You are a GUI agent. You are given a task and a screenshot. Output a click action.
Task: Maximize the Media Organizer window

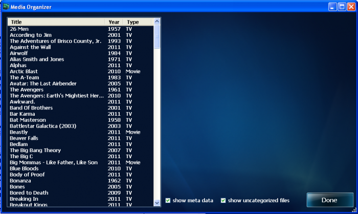342,7
